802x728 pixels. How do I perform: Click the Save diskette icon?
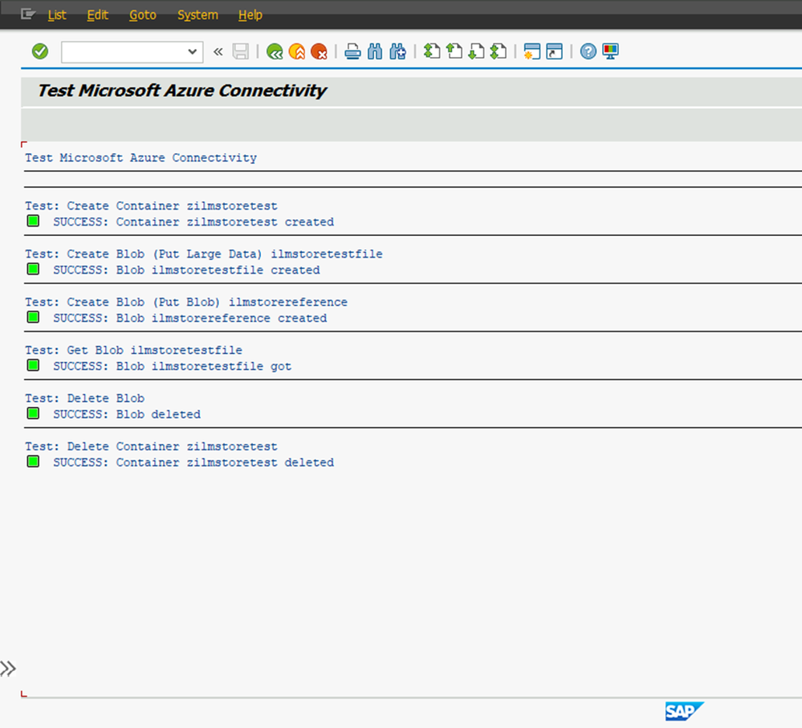coord(240,51)
